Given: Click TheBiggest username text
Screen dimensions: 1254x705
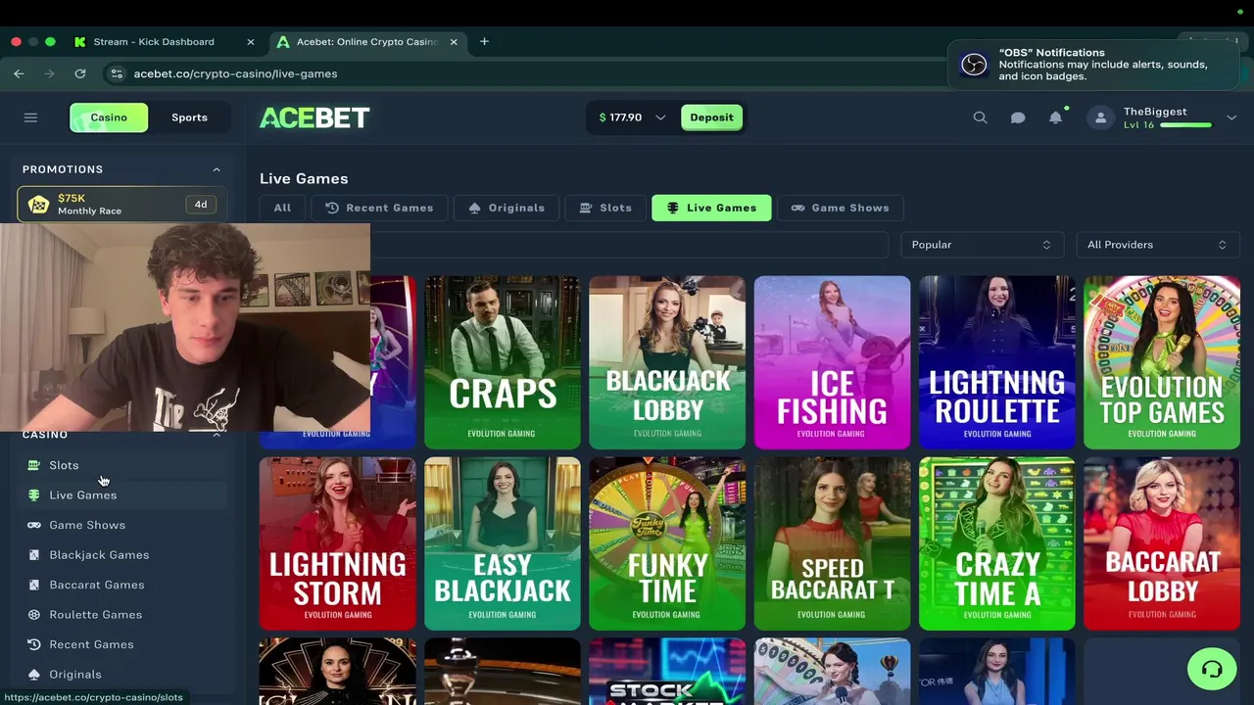Looking at the screenshot, I should [1155, 112].
